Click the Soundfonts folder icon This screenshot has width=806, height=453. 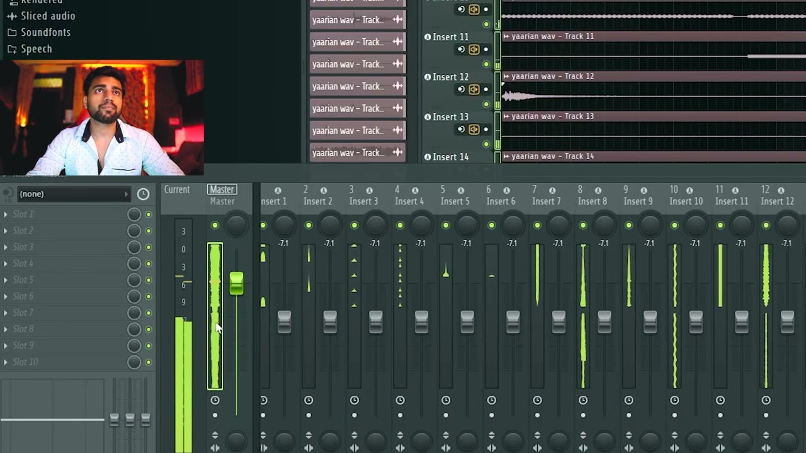12,32
